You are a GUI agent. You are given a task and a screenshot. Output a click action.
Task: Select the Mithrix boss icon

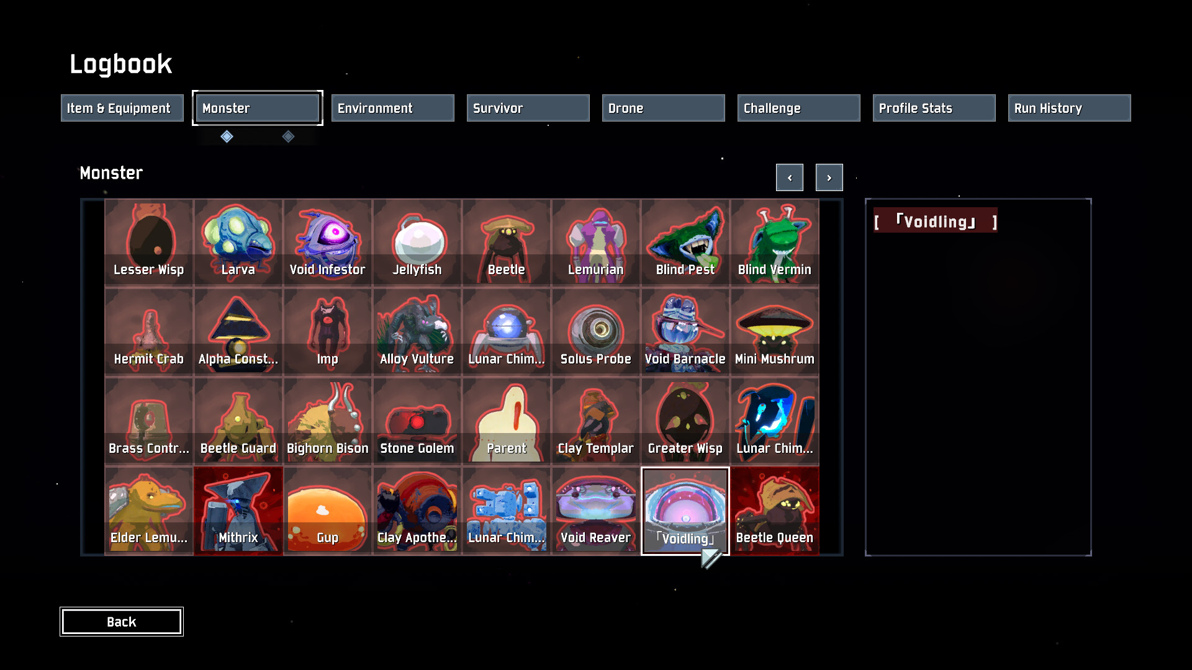pos(238,511)
